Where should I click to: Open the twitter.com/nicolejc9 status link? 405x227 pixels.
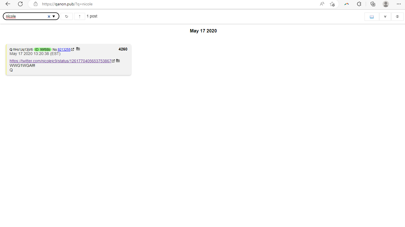coord(60,61)
